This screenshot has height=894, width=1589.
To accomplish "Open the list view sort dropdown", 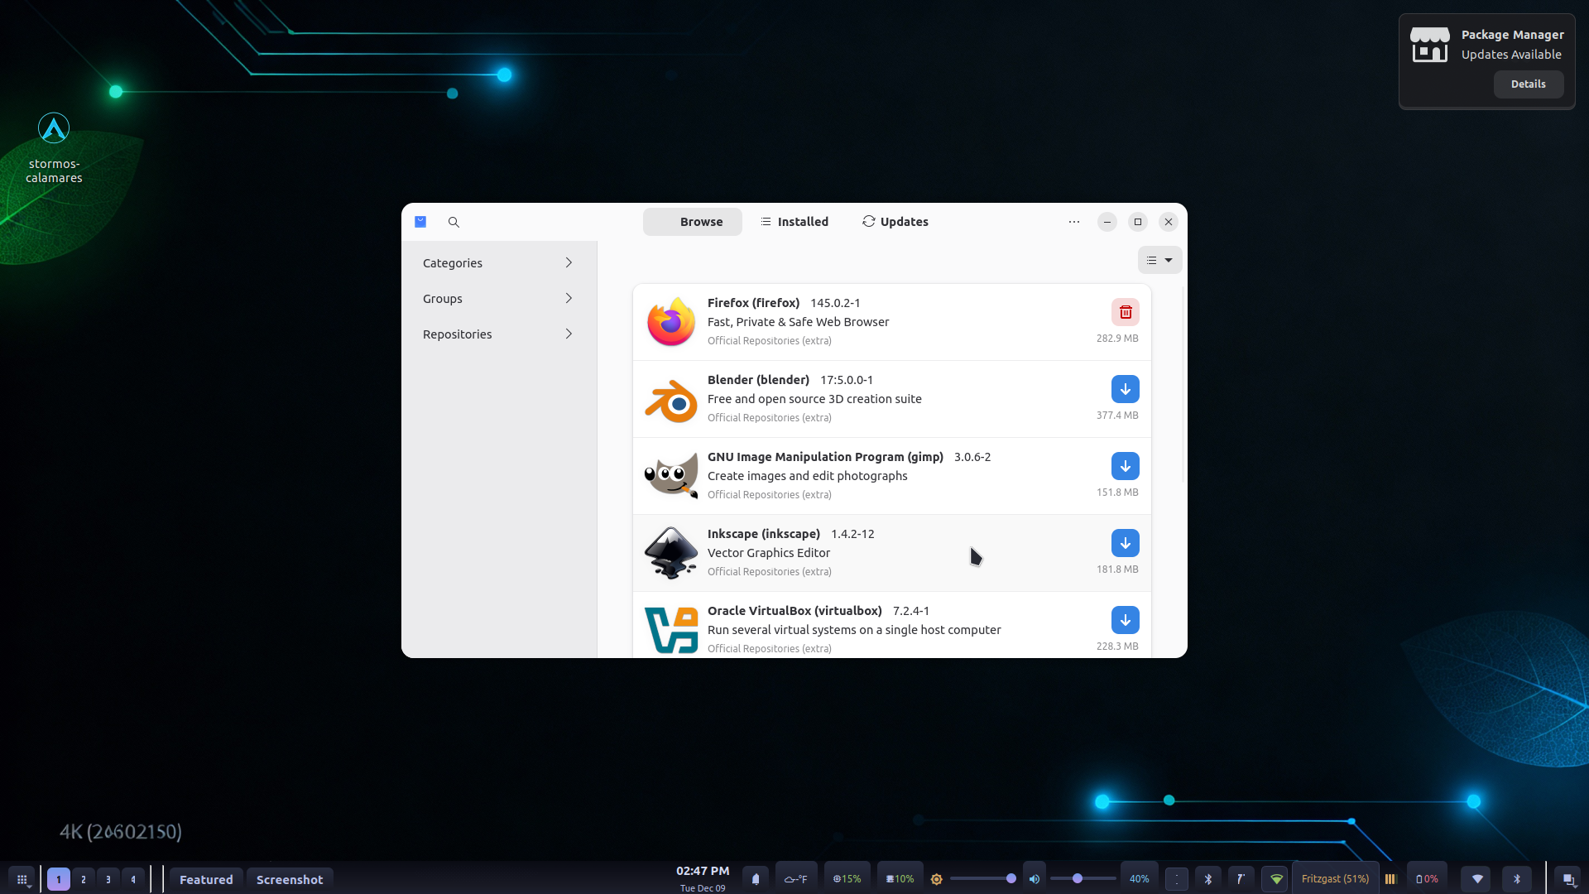I will tap(1159, 260).
